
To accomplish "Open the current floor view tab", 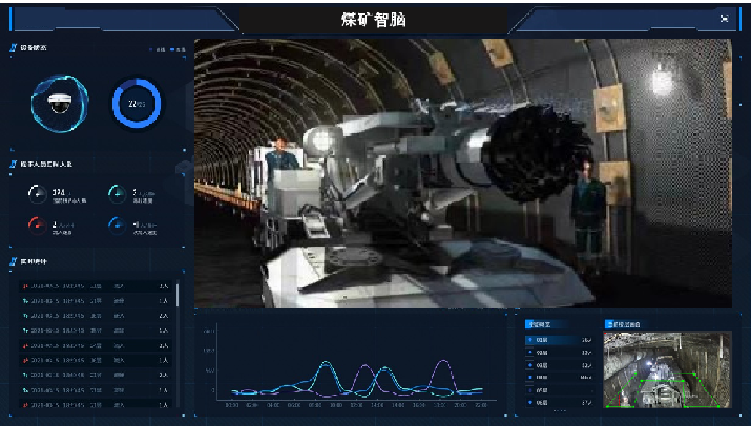I will (622, 324).
